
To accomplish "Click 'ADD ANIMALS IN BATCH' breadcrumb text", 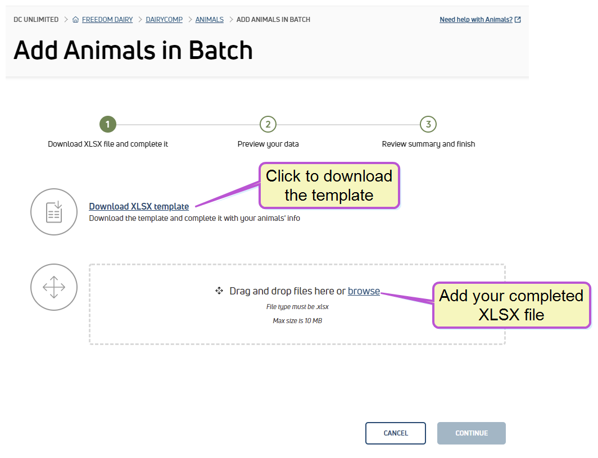I will coord(273,20).
